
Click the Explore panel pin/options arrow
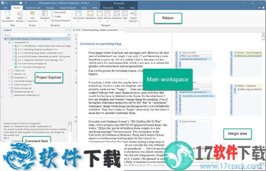tap(66, 30)
